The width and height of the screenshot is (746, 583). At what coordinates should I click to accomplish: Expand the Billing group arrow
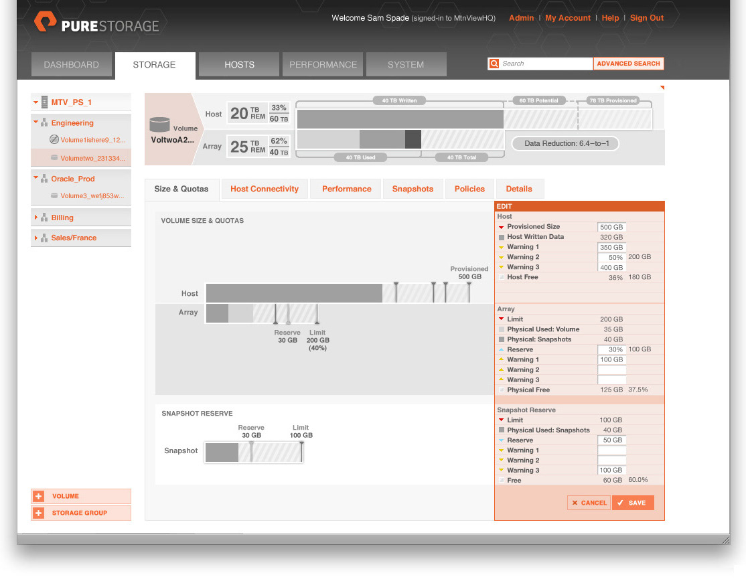click(x=35, y=218)
